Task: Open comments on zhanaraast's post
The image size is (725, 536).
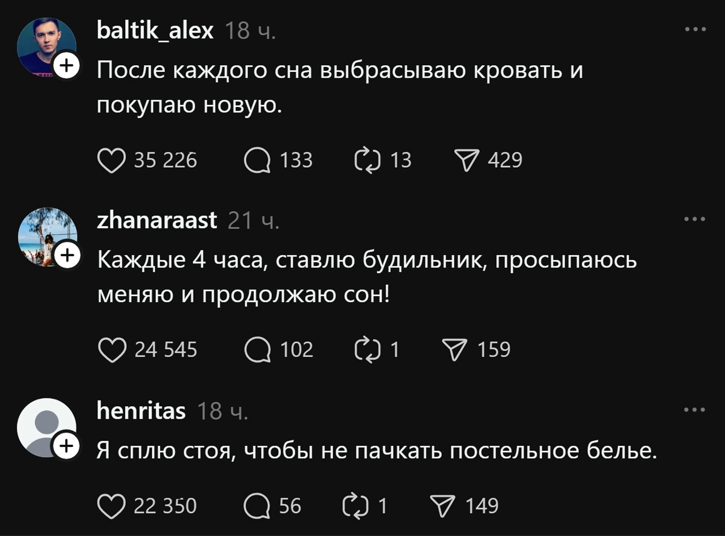Action: click(257, 350)
